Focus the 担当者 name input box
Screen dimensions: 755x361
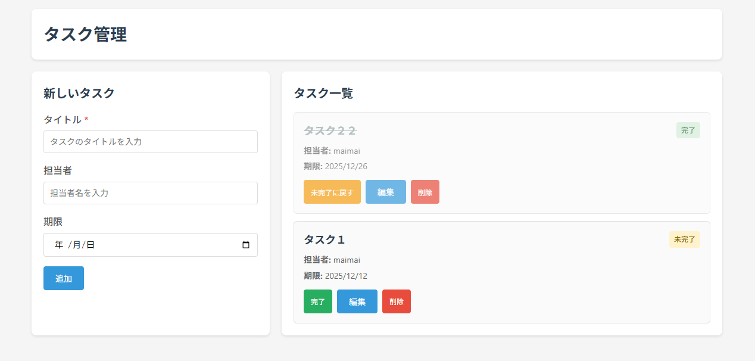click(150, 193)
